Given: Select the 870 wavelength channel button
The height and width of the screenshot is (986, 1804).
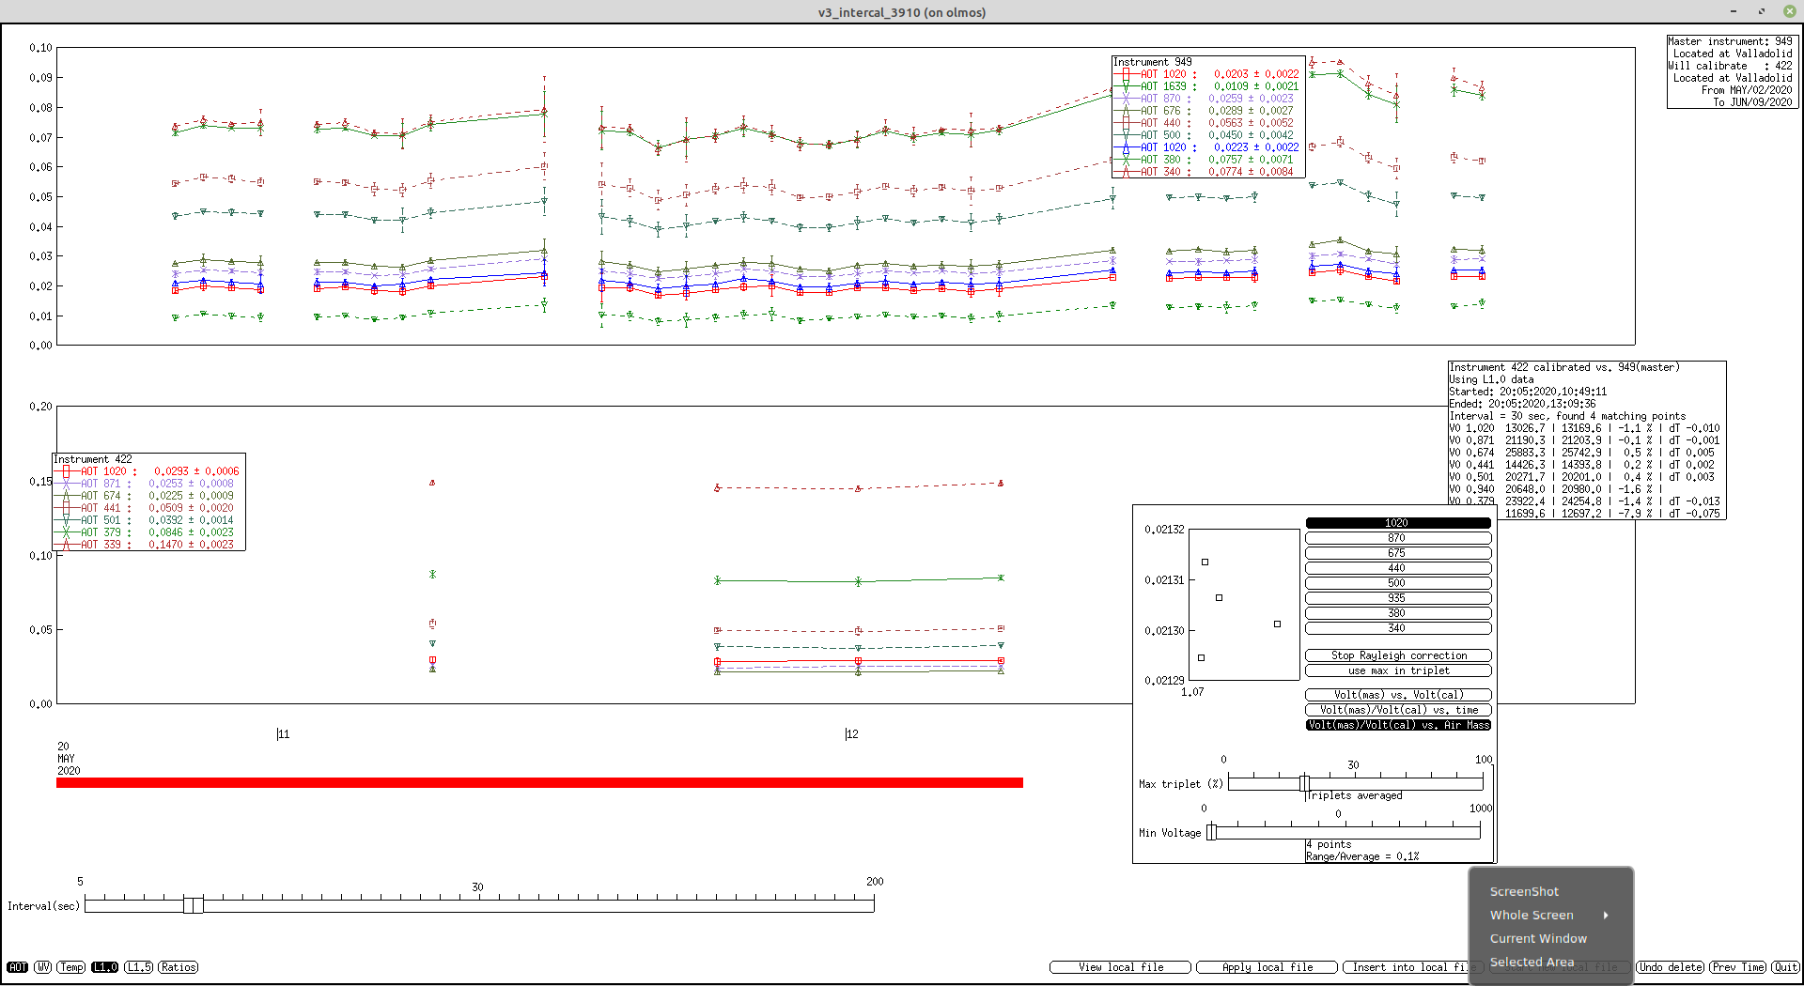Looking at the screenshot, I should coord(1398,538).
